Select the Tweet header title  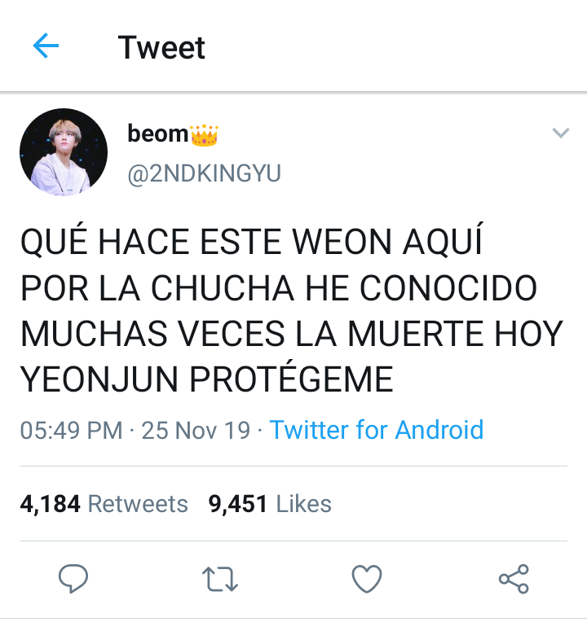tap(161, 47)
